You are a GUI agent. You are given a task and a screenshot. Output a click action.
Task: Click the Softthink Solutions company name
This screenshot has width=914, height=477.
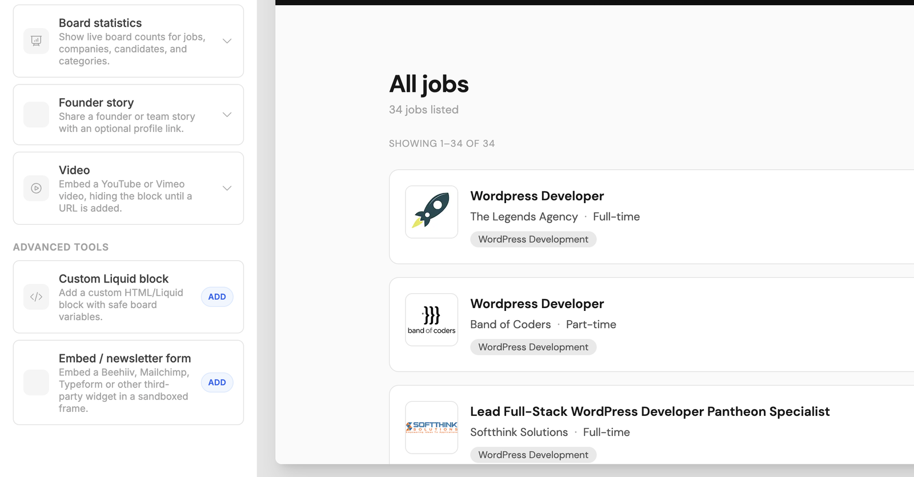tap(519, 432)
